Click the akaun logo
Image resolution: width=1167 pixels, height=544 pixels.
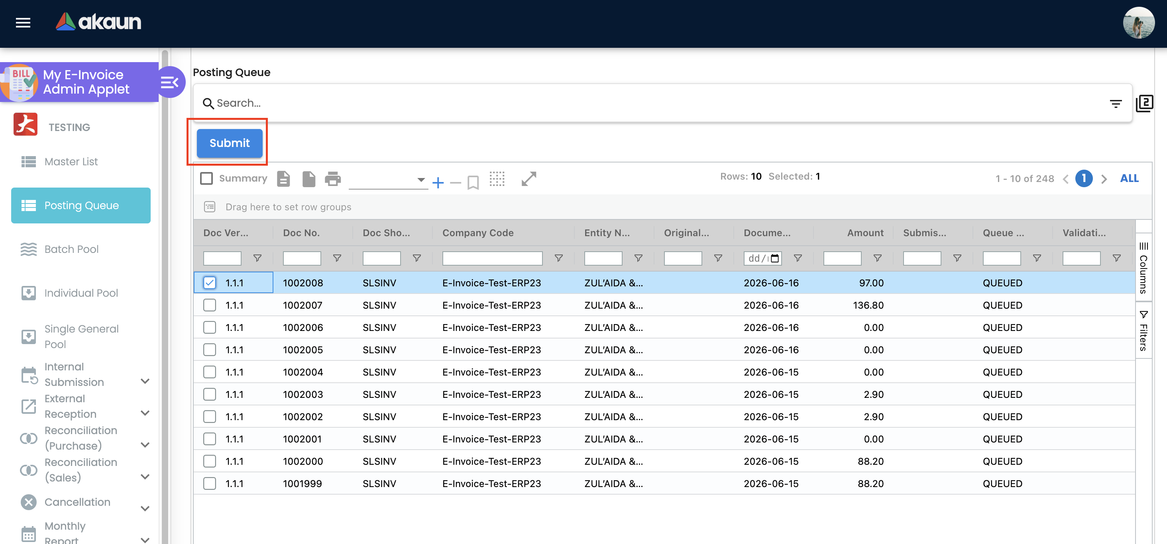(98, 22)
